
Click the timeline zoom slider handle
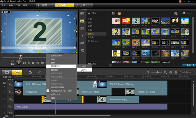pyautogui.click(x=158, y=72)
